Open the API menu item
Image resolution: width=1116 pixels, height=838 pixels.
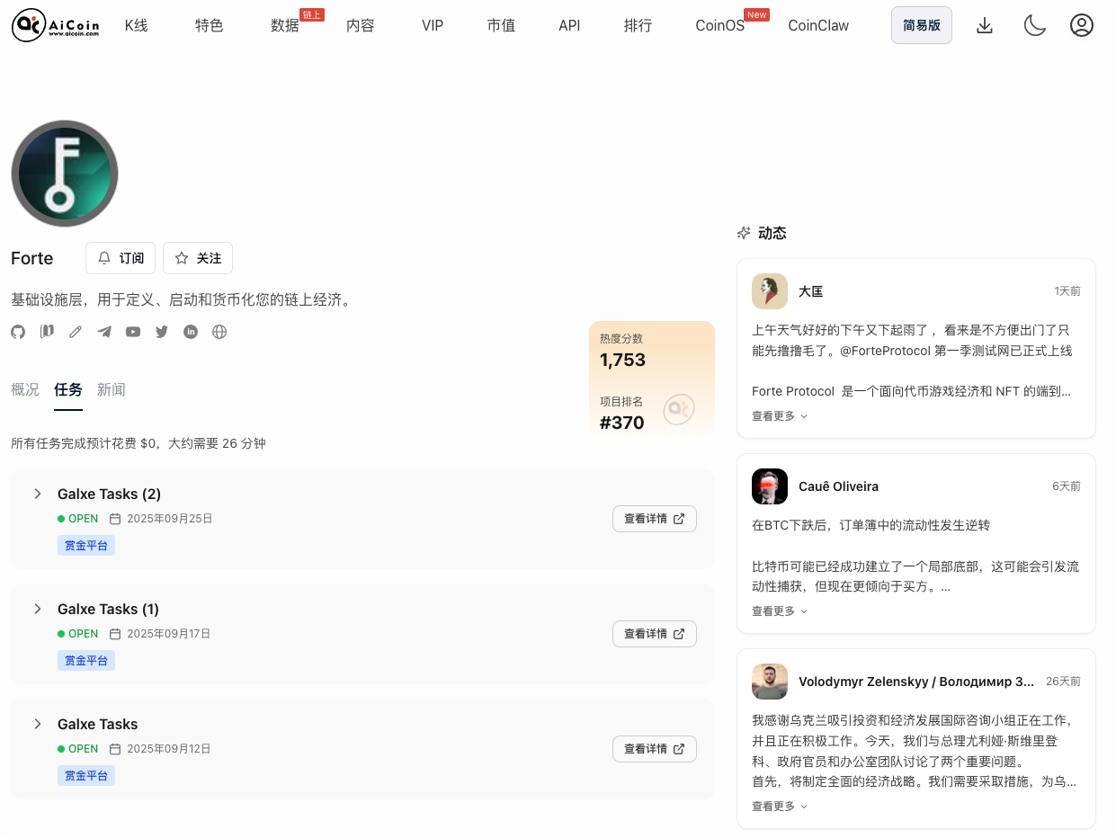click(569, 25)
